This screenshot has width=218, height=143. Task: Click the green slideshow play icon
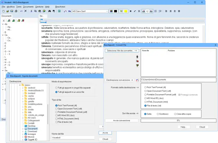coord(59,11)
